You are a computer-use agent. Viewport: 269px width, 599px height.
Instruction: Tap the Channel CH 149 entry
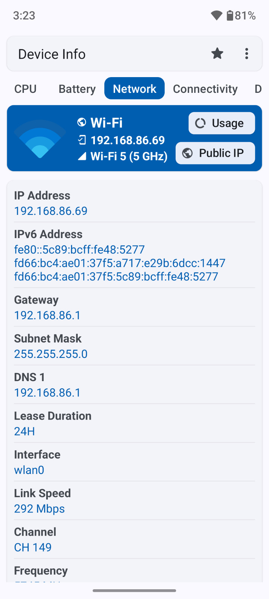[x=33, y=547]
